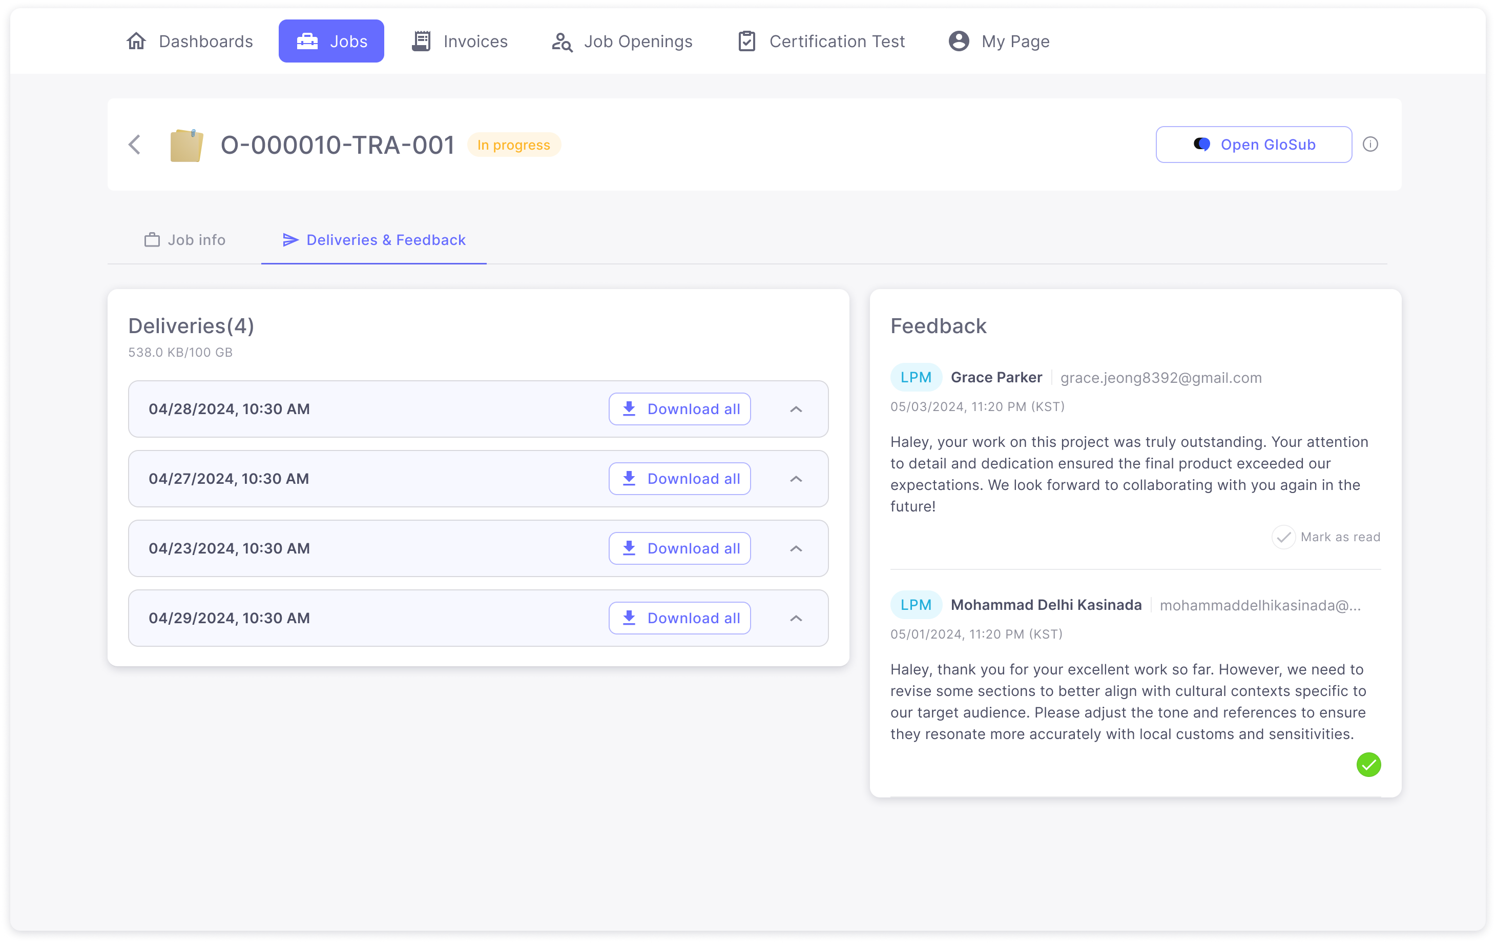
Task: Click the Job Openings search-person icon
Action: [562, 42]
